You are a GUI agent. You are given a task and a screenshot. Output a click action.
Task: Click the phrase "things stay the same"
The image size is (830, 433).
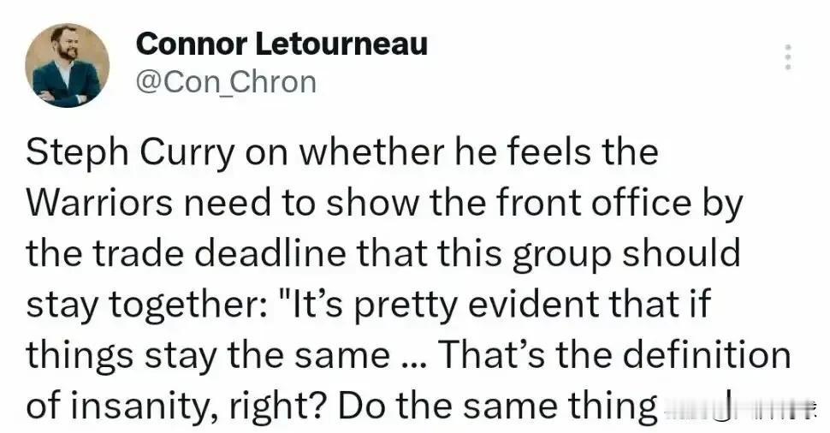point(208,356)
